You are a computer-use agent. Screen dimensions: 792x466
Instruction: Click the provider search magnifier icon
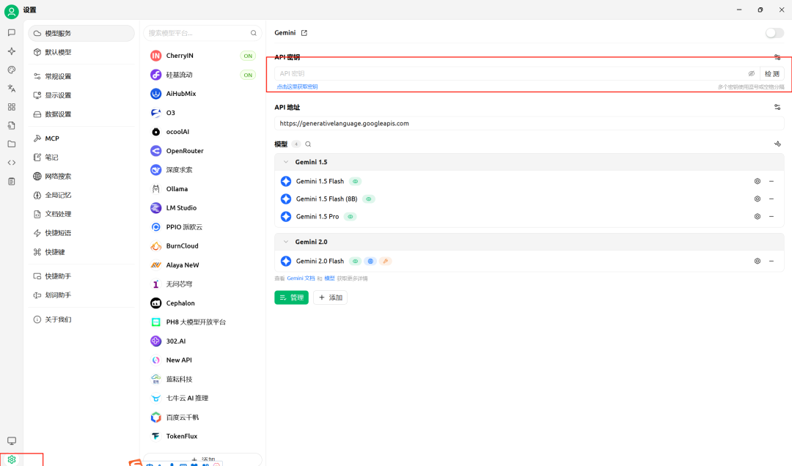coord(254,33)
